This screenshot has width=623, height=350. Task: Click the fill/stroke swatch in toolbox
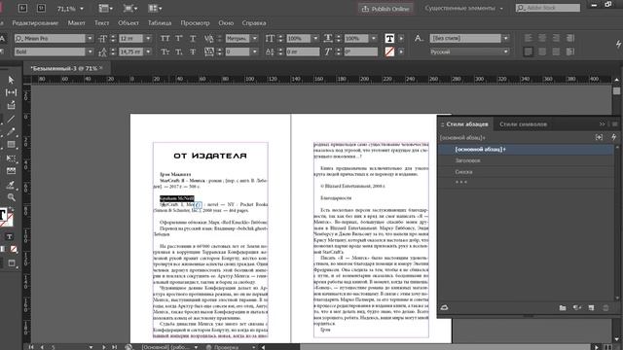point(6,218)
